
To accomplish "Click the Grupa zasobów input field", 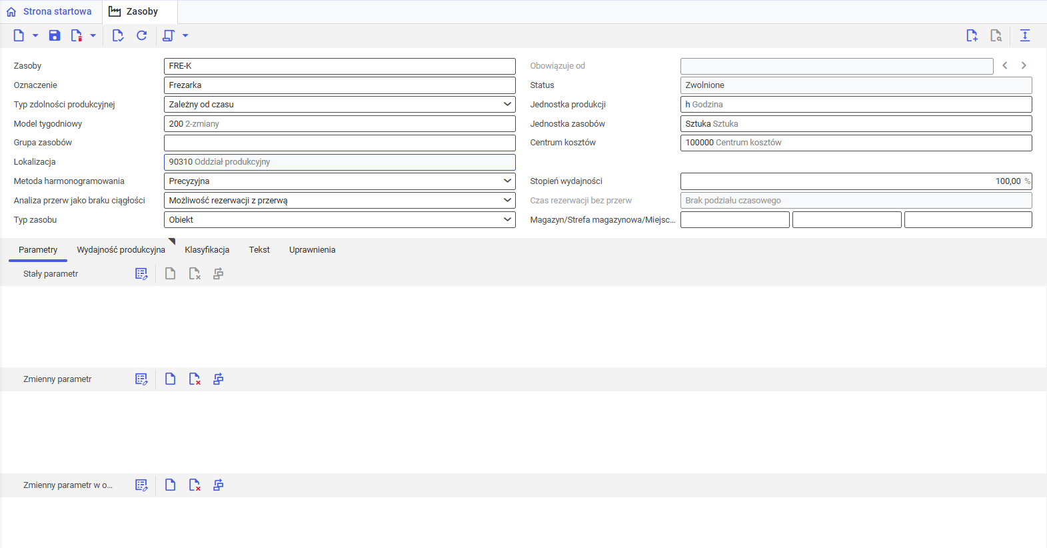I will pyautogui.click(x=339, y=143).
